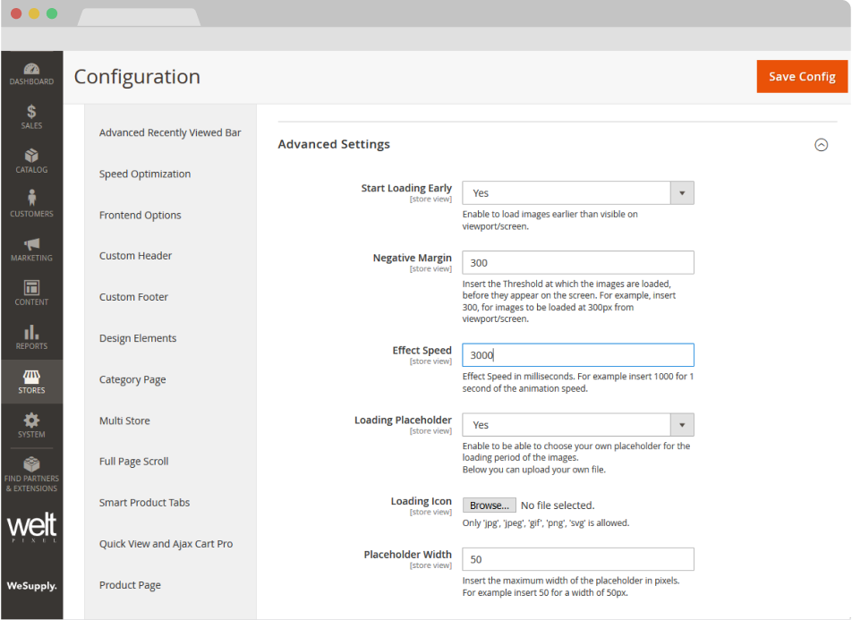Click Browse to choose a Loading Icon
The image size is (852, 620).
pyautogui.click(x=489, y=505)
